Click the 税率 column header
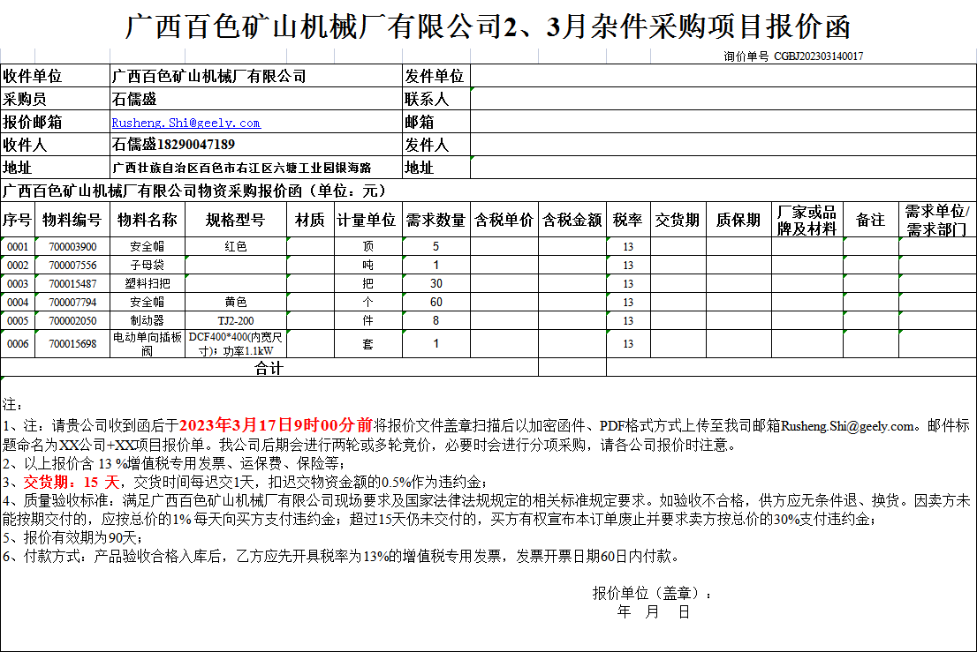977x652 pixels. (x=628, y=220)
